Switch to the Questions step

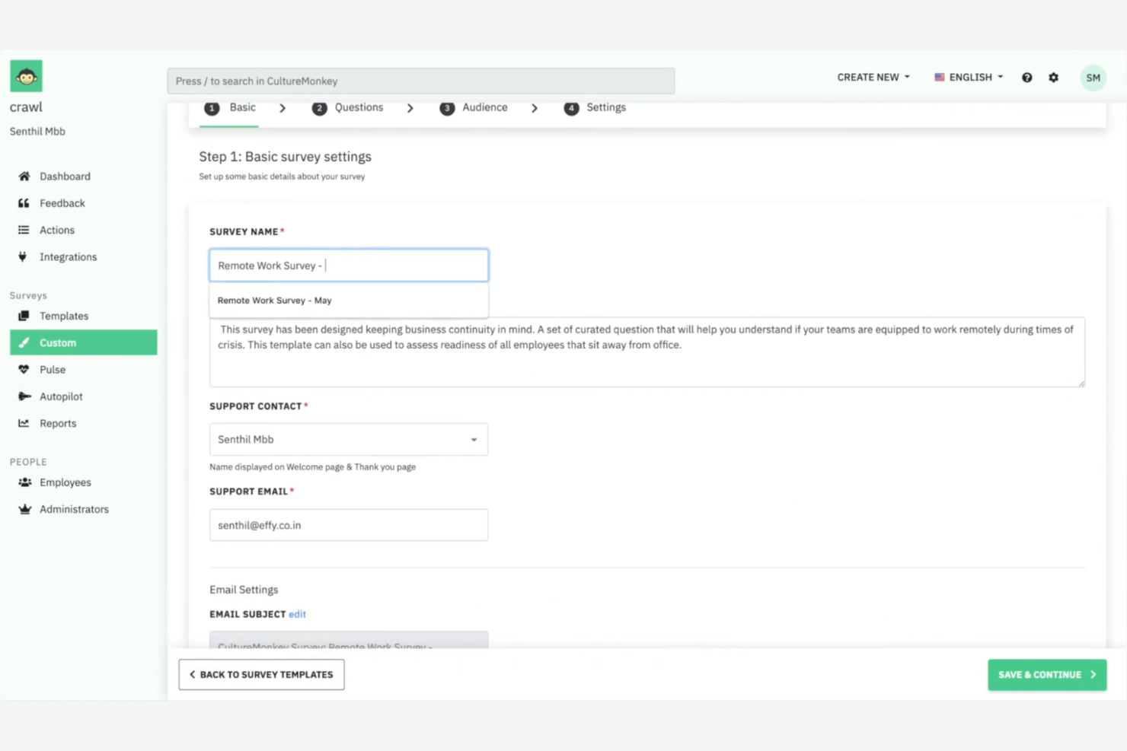[x=358, y=107]
